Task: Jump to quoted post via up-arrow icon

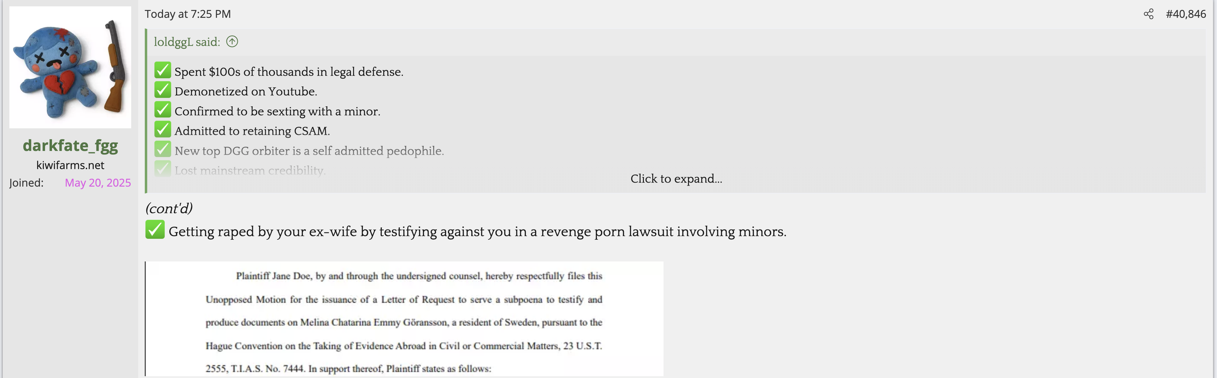Action: [x=232, y=42]
